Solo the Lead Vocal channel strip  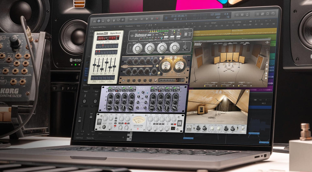click(82, 135)
